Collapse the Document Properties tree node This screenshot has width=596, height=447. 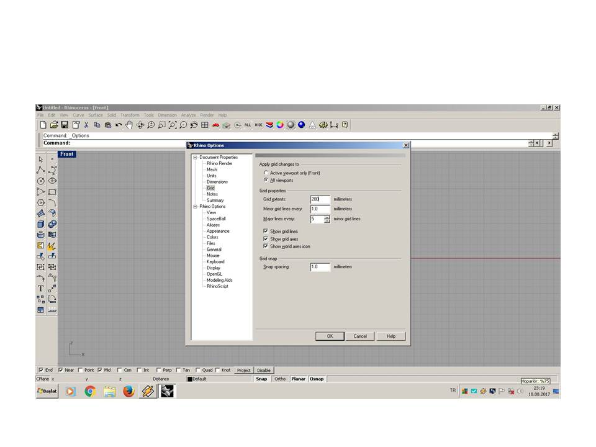click(196, 157)
